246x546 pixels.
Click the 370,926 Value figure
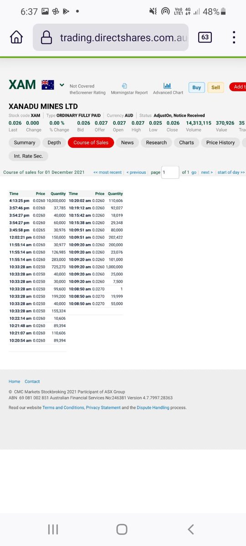(225, 123)
